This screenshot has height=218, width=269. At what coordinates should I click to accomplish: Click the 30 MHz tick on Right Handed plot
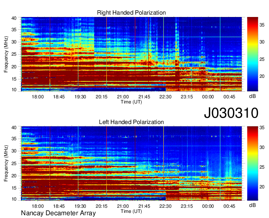click(14, 42)
